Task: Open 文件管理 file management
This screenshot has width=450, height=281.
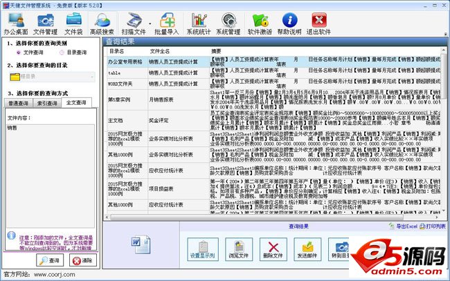Action: 45,24
